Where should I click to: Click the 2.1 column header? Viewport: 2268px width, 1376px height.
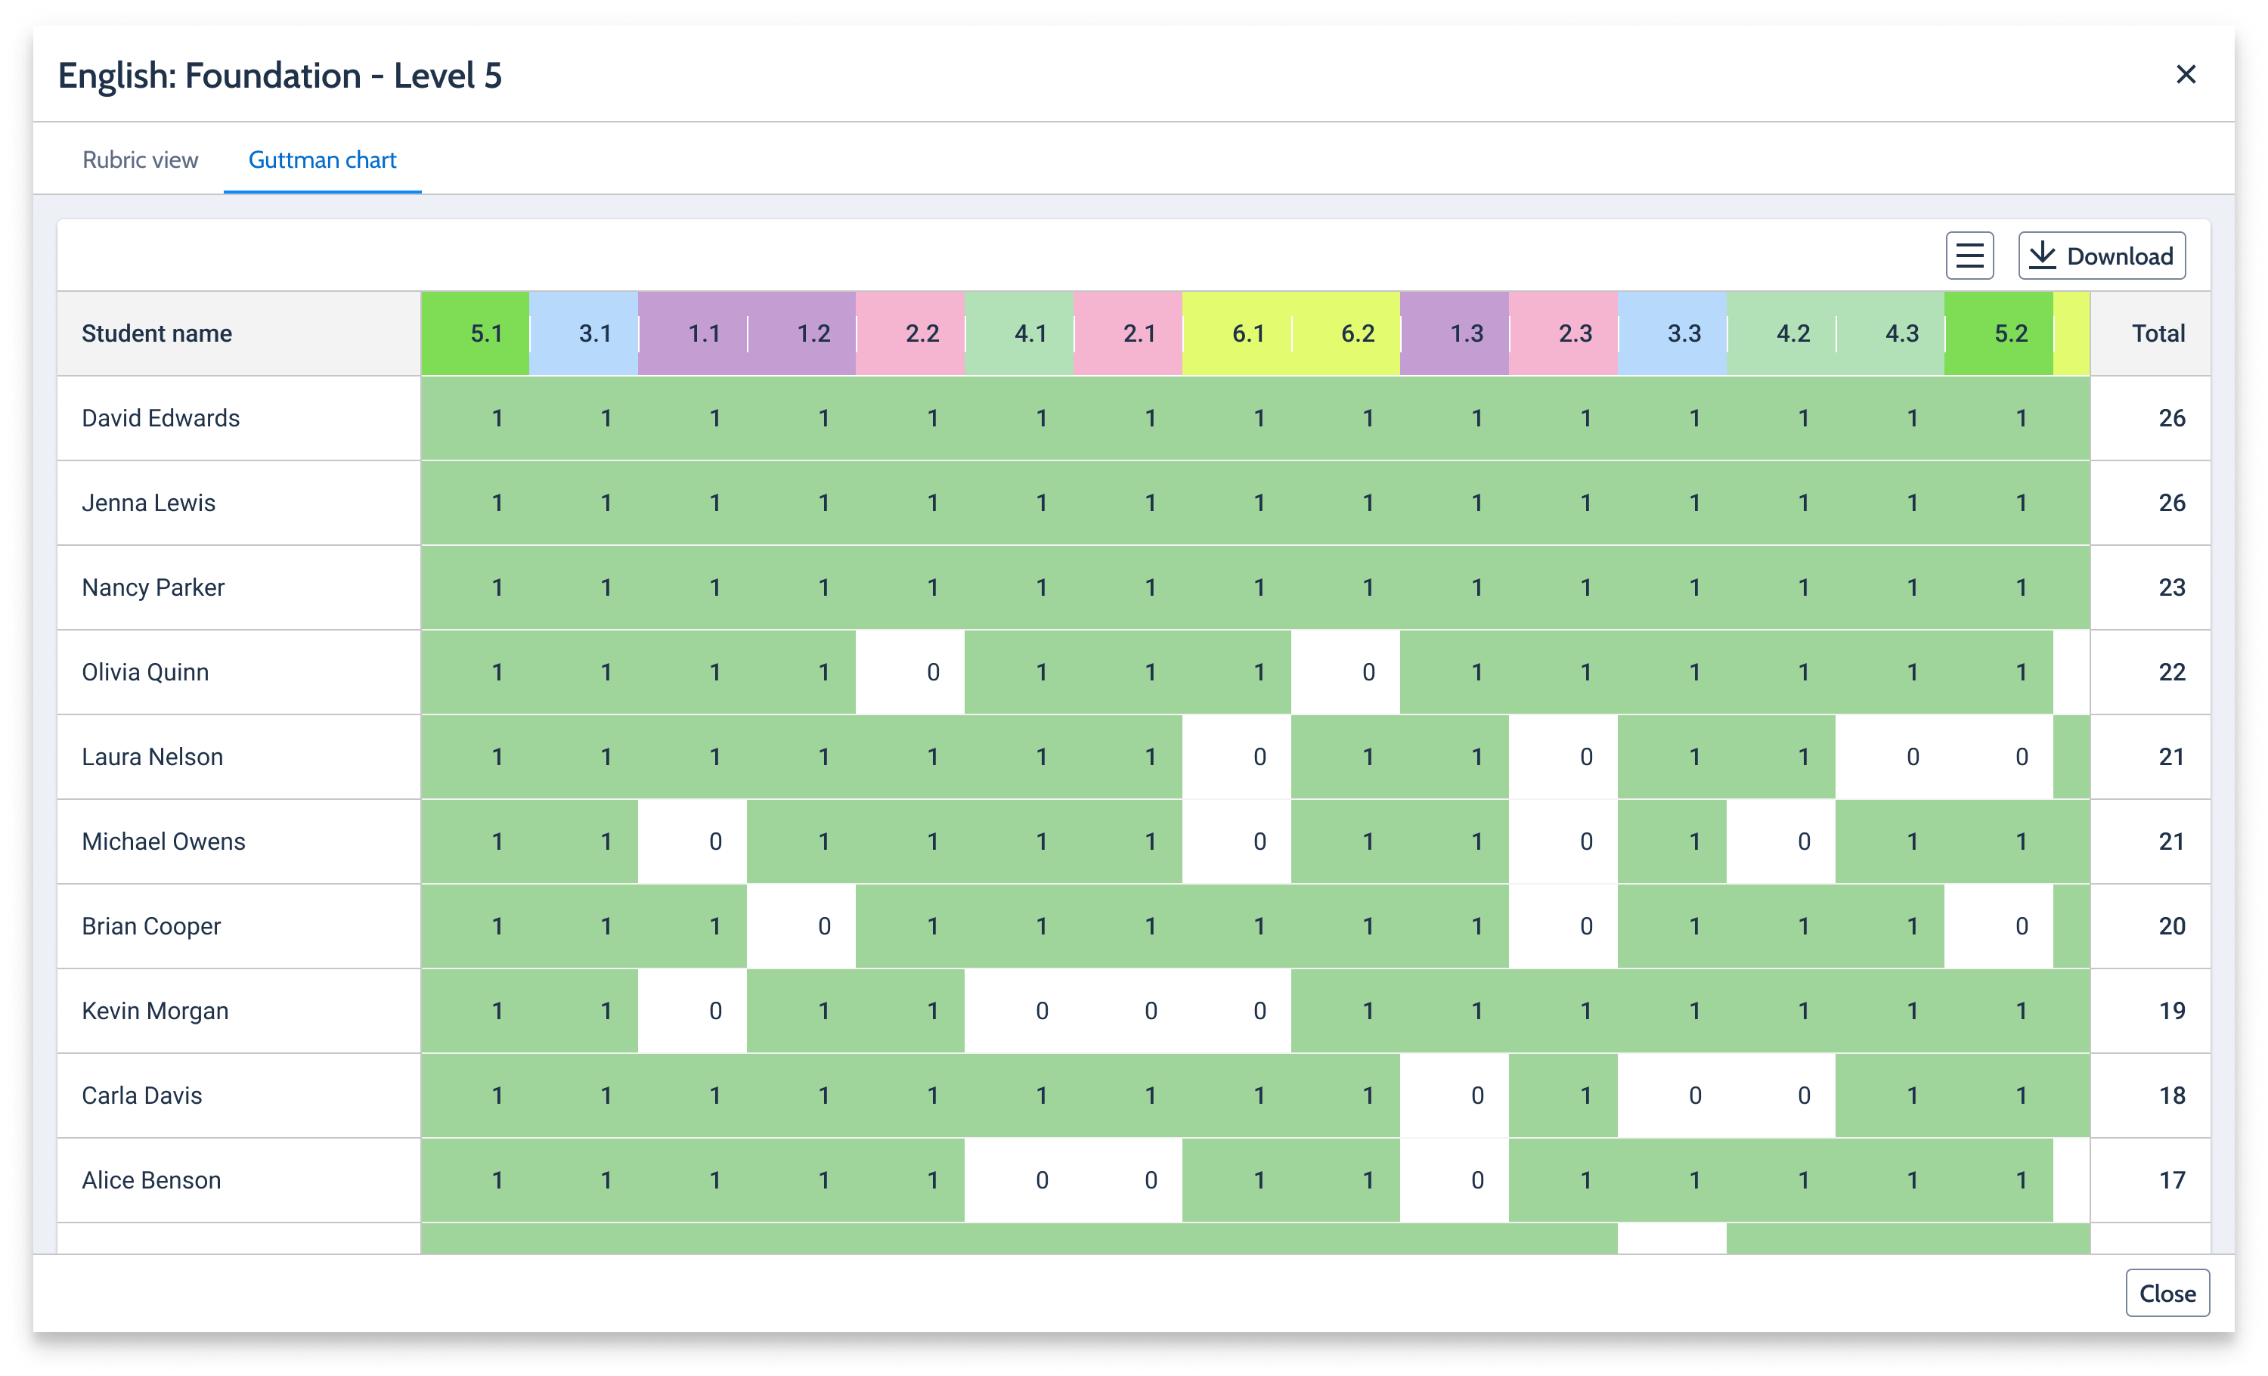(1127, 333)
